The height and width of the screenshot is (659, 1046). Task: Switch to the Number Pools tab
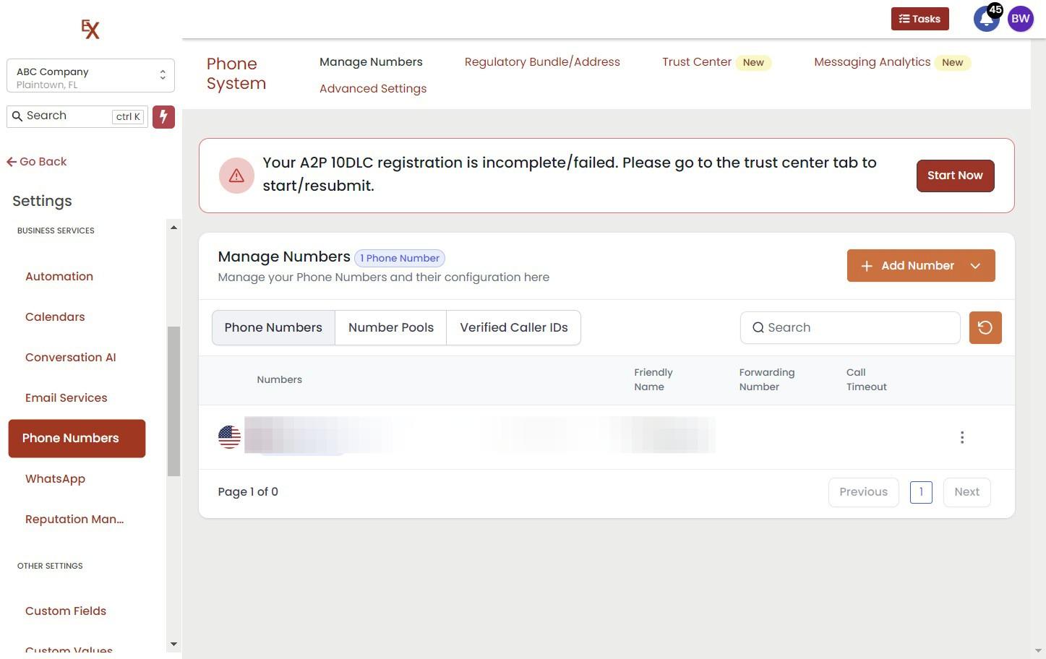[390, 328]
